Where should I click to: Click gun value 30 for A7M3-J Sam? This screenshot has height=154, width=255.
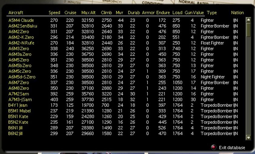193,99
